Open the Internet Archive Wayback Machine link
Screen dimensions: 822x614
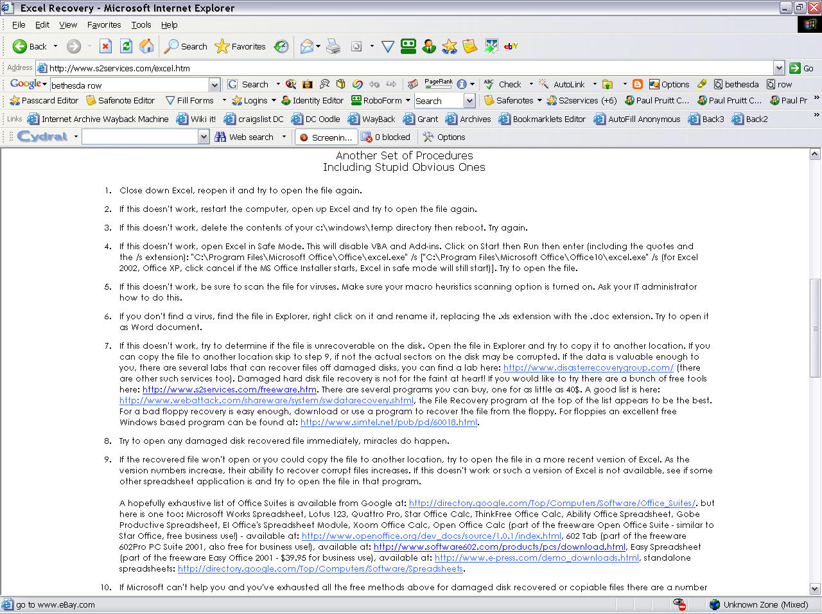[x=104, y=119]
